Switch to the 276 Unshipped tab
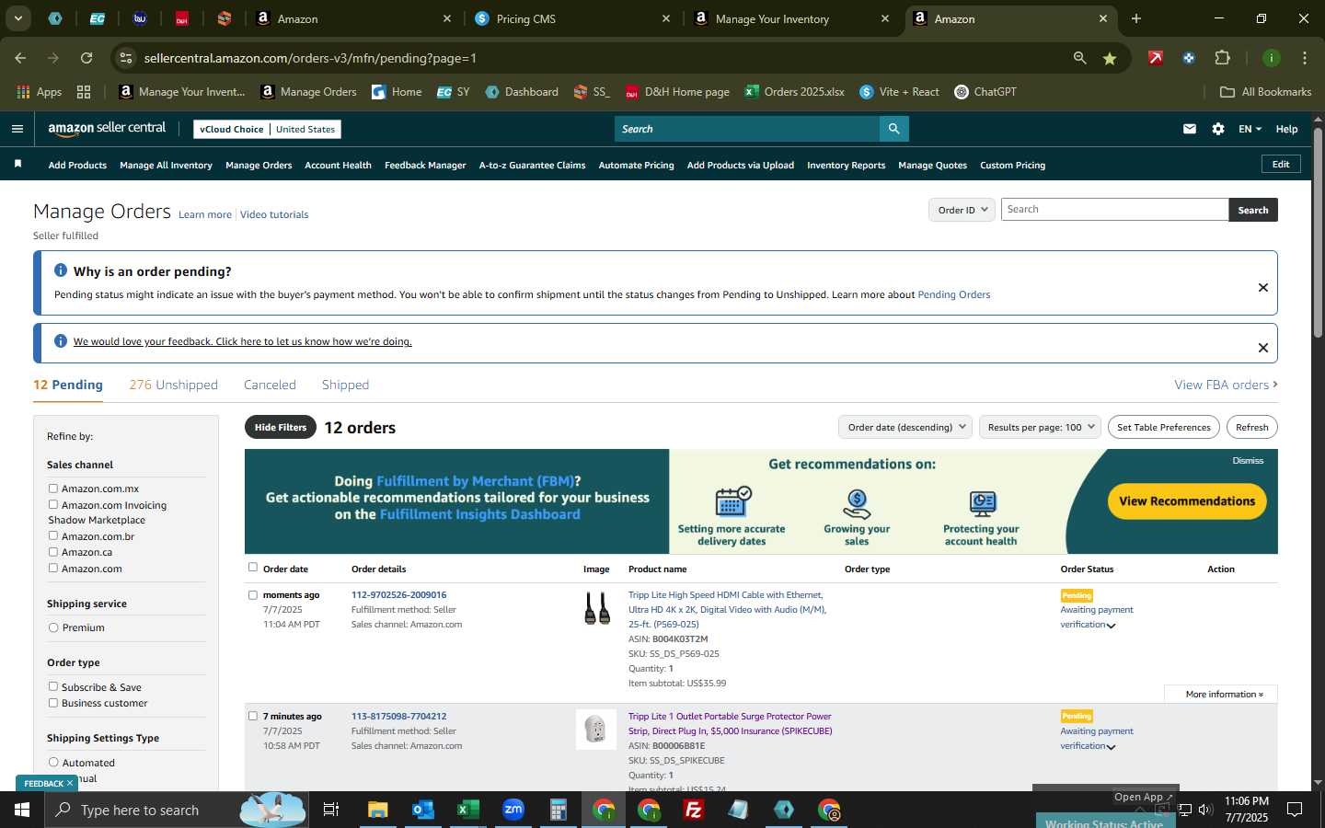The height and width of the screenshot is (828, 1325). click(x=173, y=385)
